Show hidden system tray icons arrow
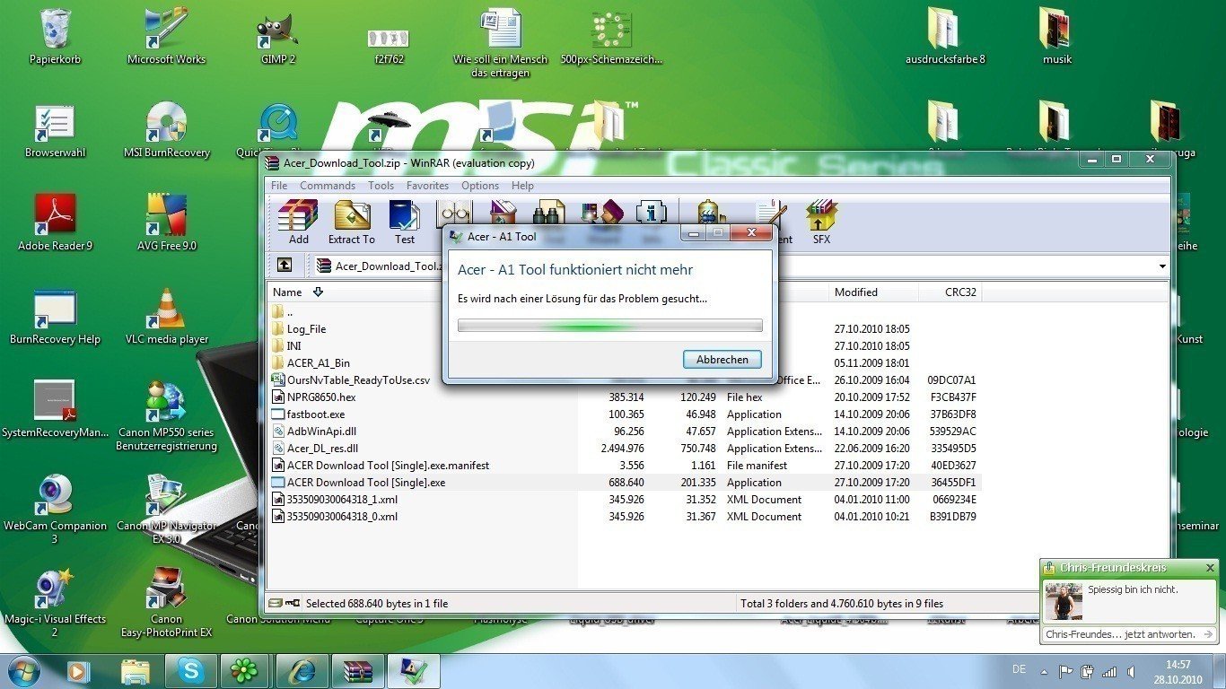The image size is (1226, 689). [1044, 671]
